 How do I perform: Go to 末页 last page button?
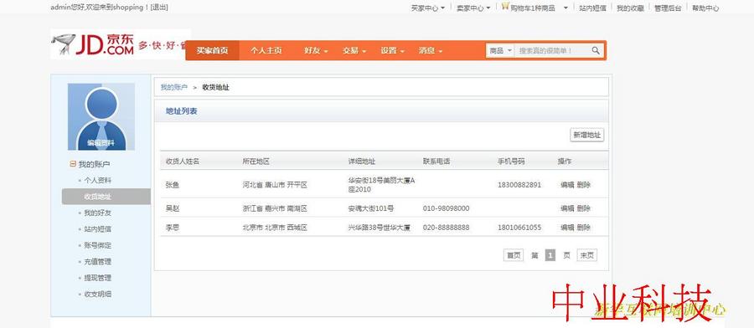586,255
